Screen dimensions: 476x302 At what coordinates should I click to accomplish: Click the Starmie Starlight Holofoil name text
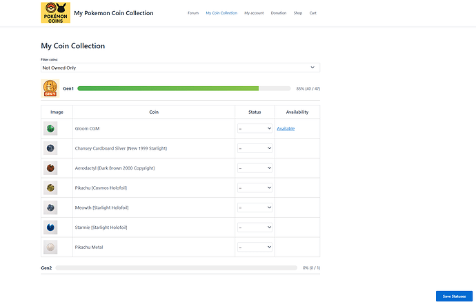tap(101, 228)
